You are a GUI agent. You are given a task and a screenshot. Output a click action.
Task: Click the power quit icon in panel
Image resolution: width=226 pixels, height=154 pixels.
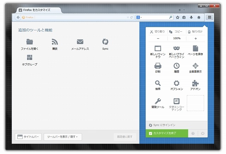203,133
